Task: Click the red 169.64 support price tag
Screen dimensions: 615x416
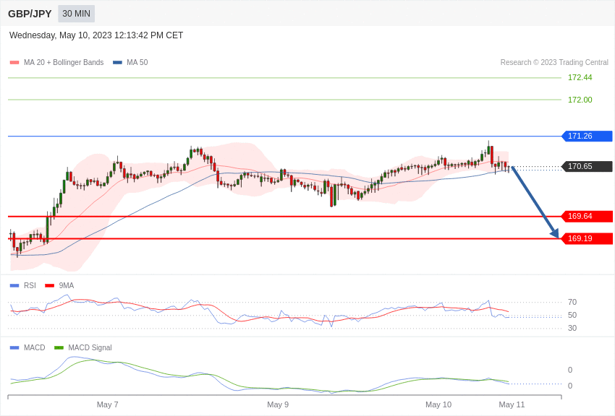Action: (587, 216)
